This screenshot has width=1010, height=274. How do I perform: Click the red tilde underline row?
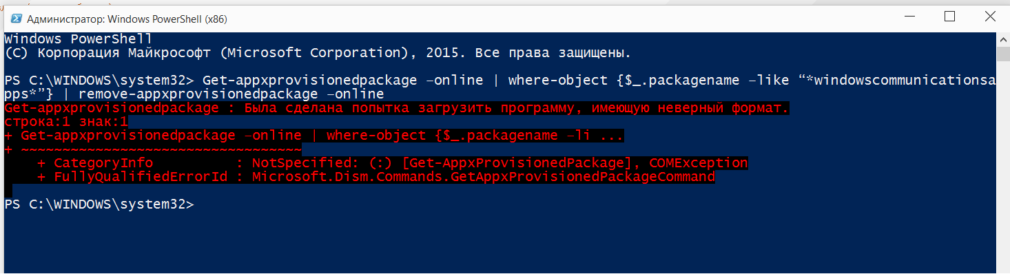pos(152,149)
